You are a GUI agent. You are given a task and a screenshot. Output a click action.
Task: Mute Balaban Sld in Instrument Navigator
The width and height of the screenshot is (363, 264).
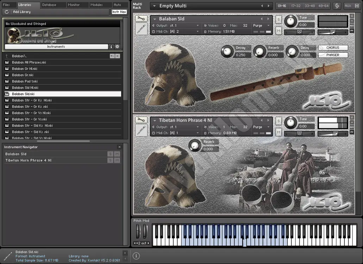coord(117,154)
